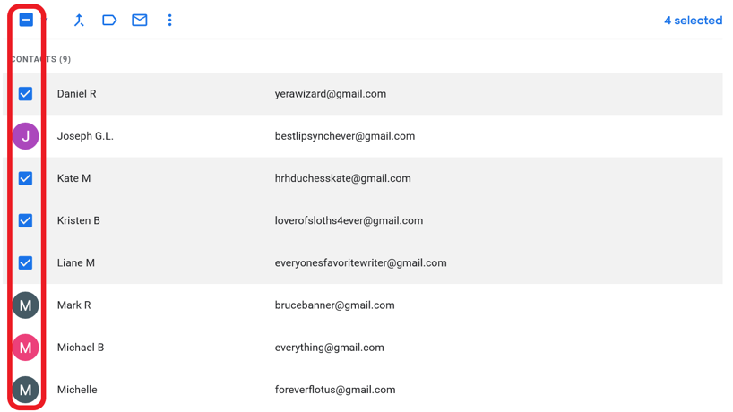Expand the selection dropdown arrow
Viewport: 733px width, 412px height.
pos(46,20)
